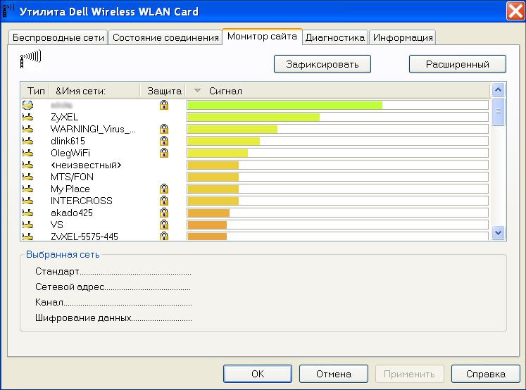This screenshot has width=526, height=390.
Task: Open help via Справка button
Action: coord(485,374)
